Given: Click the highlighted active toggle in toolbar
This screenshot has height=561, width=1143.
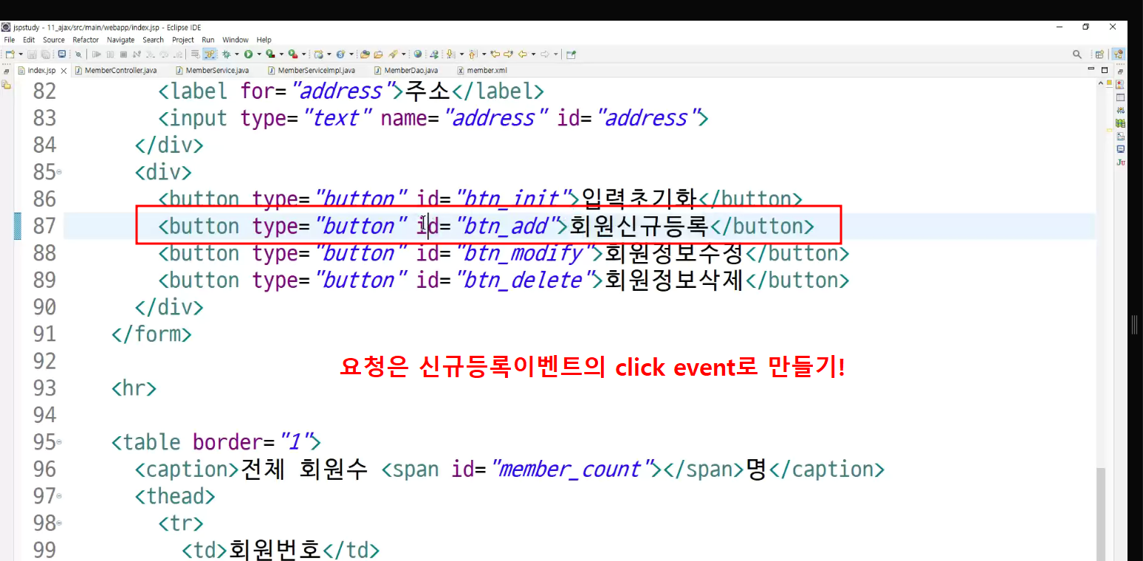Looking at the screenshot, I should click(x=209, y=54).
